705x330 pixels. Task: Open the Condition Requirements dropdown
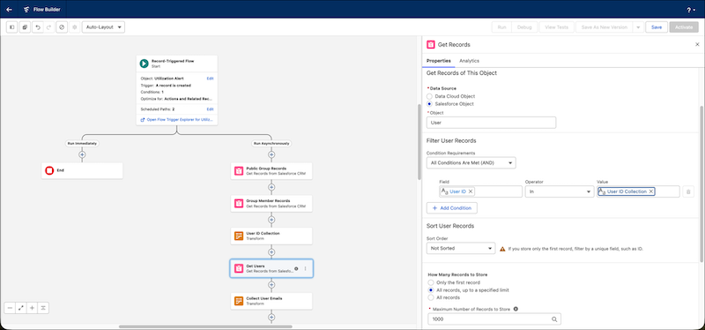pos(471,163)
